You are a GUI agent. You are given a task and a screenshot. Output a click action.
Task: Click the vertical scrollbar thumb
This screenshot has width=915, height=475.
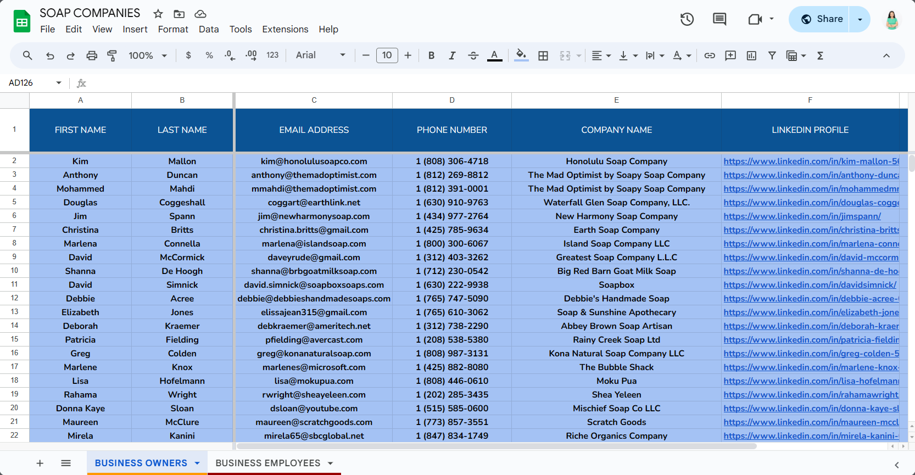[x=911, y=164]
